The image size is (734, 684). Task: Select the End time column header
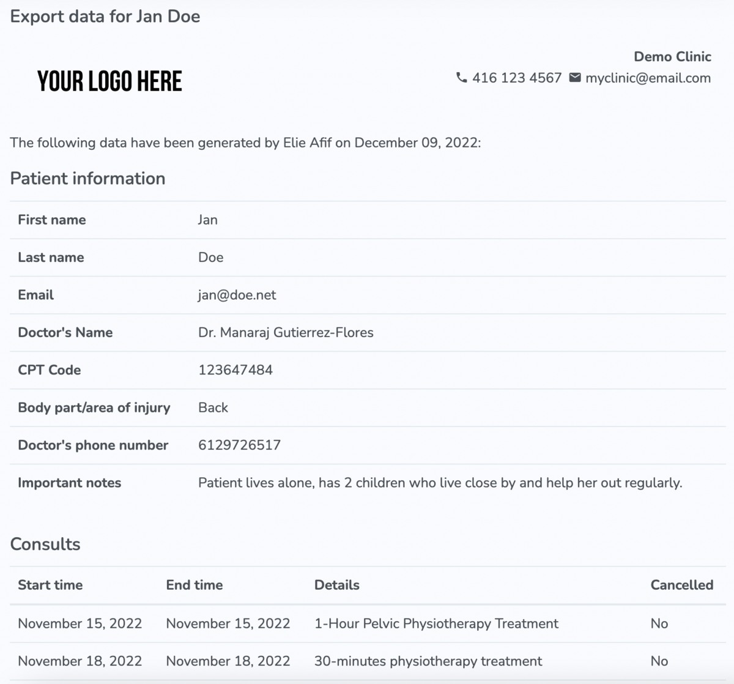[194, 585]
